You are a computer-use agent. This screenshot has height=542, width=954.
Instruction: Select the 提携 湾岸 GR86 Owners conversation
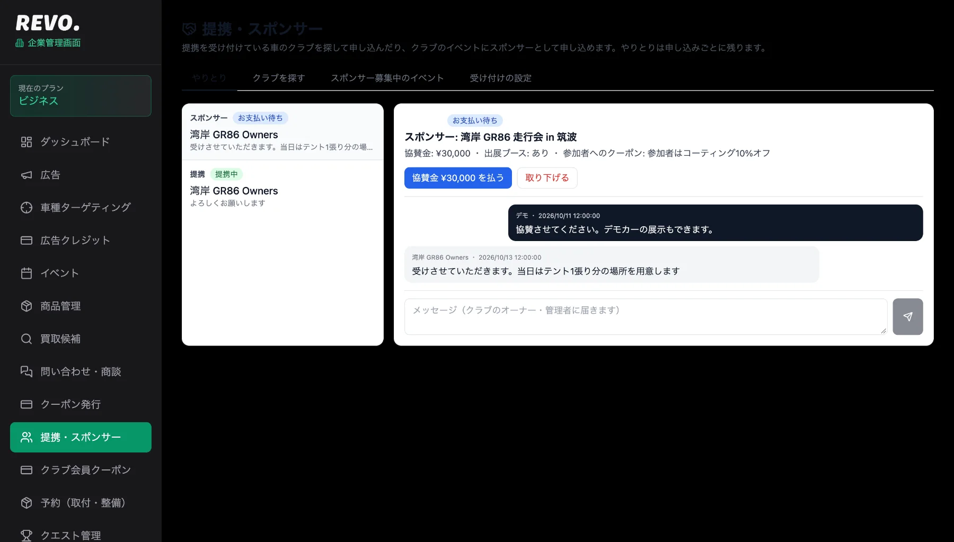pyautogui.click(x=282, y=188)
